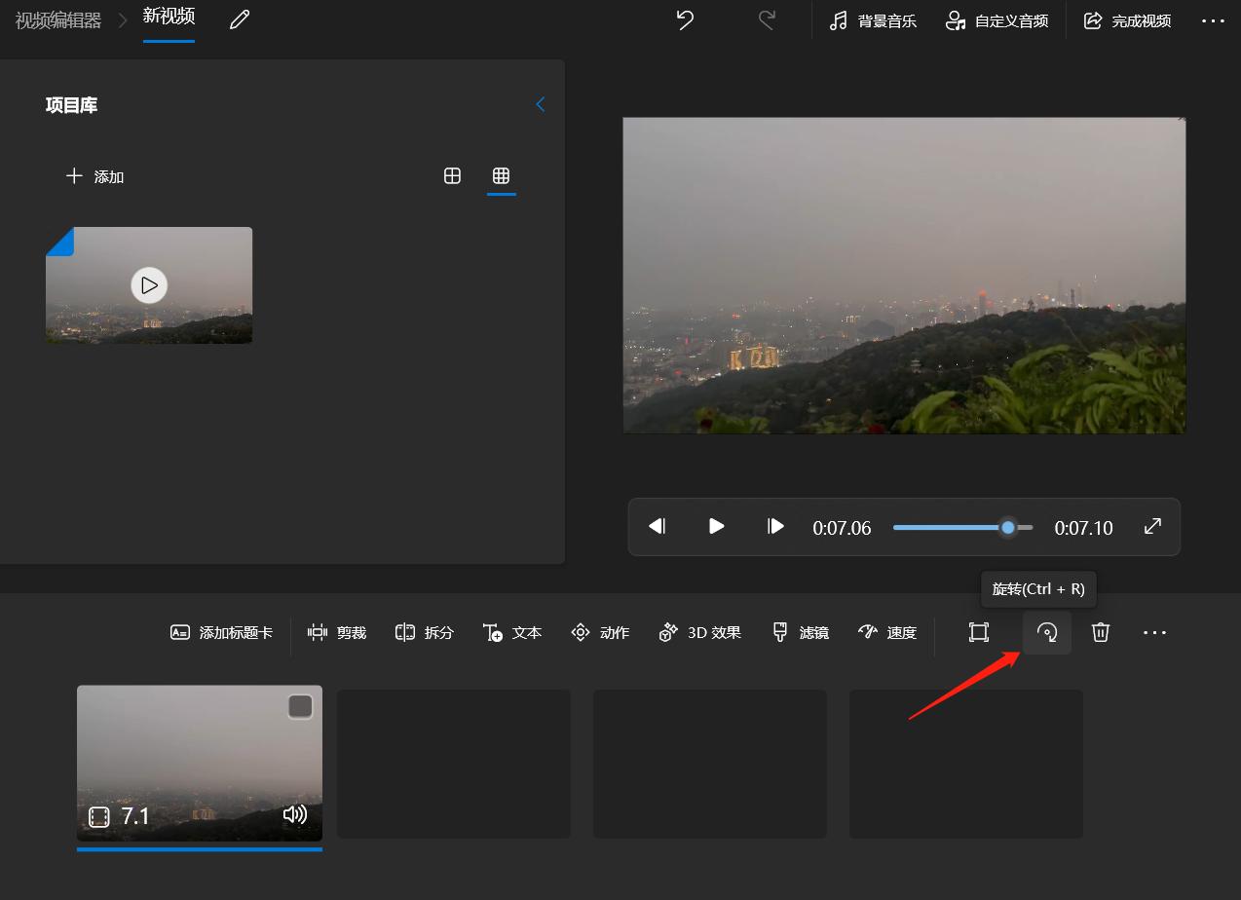Viewport: 1241px width, 900px height.
Task: Rotate the clip with the rotate icon
Action: click(1046, 632)
